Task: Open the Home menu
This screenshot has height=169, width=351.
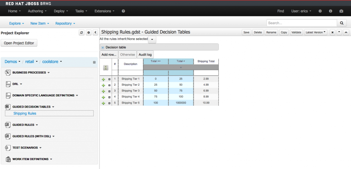Action: coord(14,11)
